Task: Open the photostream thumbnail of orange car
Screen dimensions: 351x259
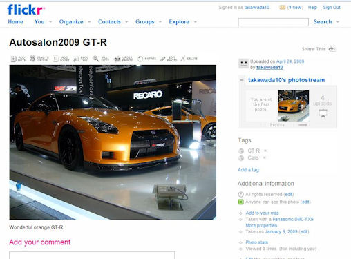Action: pos(294,106)
